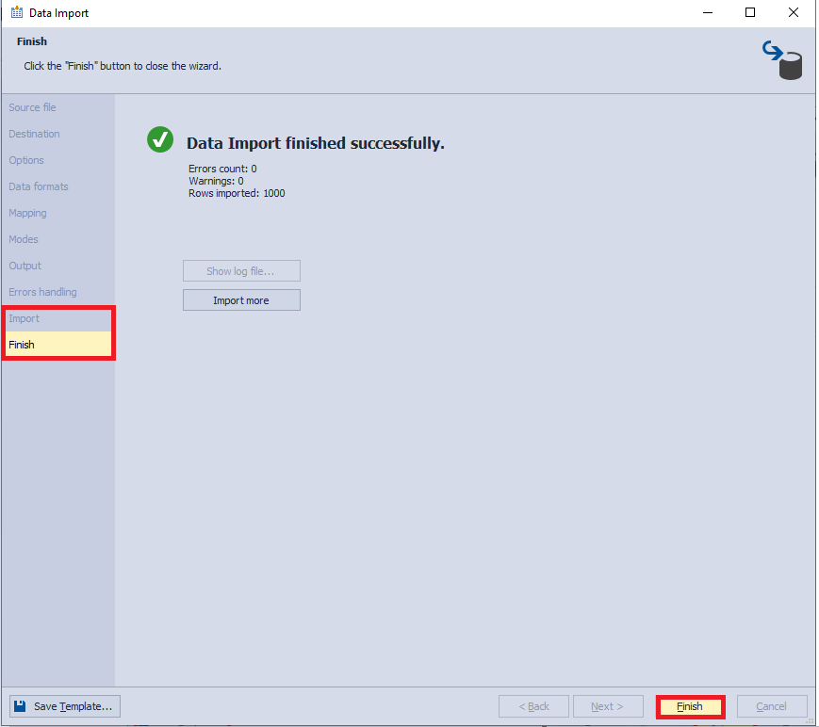This screenshot has width=819, height=727.
Task: Minimize the Data Import window
Action: click(x=708, y=12)
